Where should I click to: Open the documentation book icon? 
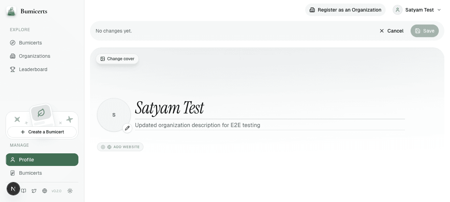tap(24, 191)
